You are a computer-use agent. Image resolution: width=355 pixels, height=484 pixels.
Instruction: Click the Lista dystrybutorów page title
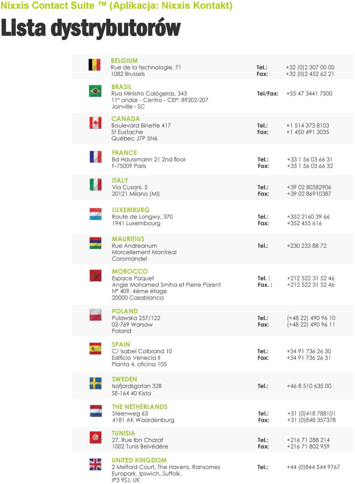(x=91, y=29)
